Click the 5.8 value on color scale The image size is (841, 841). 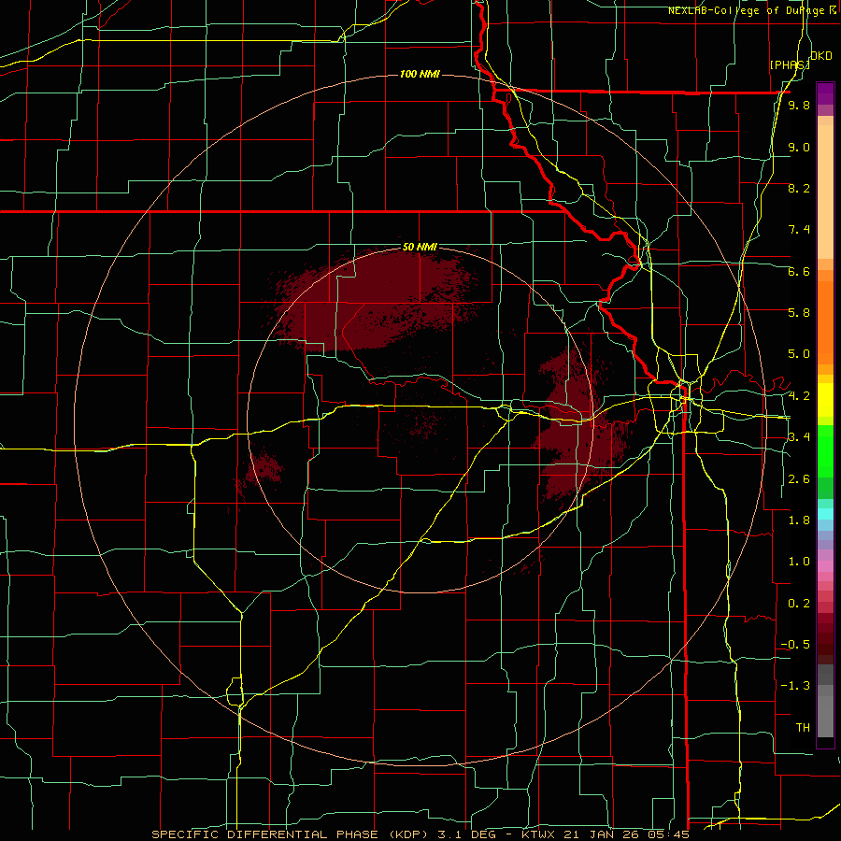[x=799, y=313]
